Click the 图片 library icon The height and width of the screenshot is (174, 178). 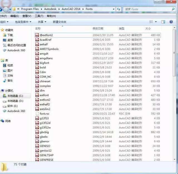click(x=5, y=71)
